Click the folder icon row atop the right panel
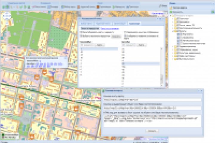The height and width of the screenshot is (143, 215). click(x=178, y=8)
